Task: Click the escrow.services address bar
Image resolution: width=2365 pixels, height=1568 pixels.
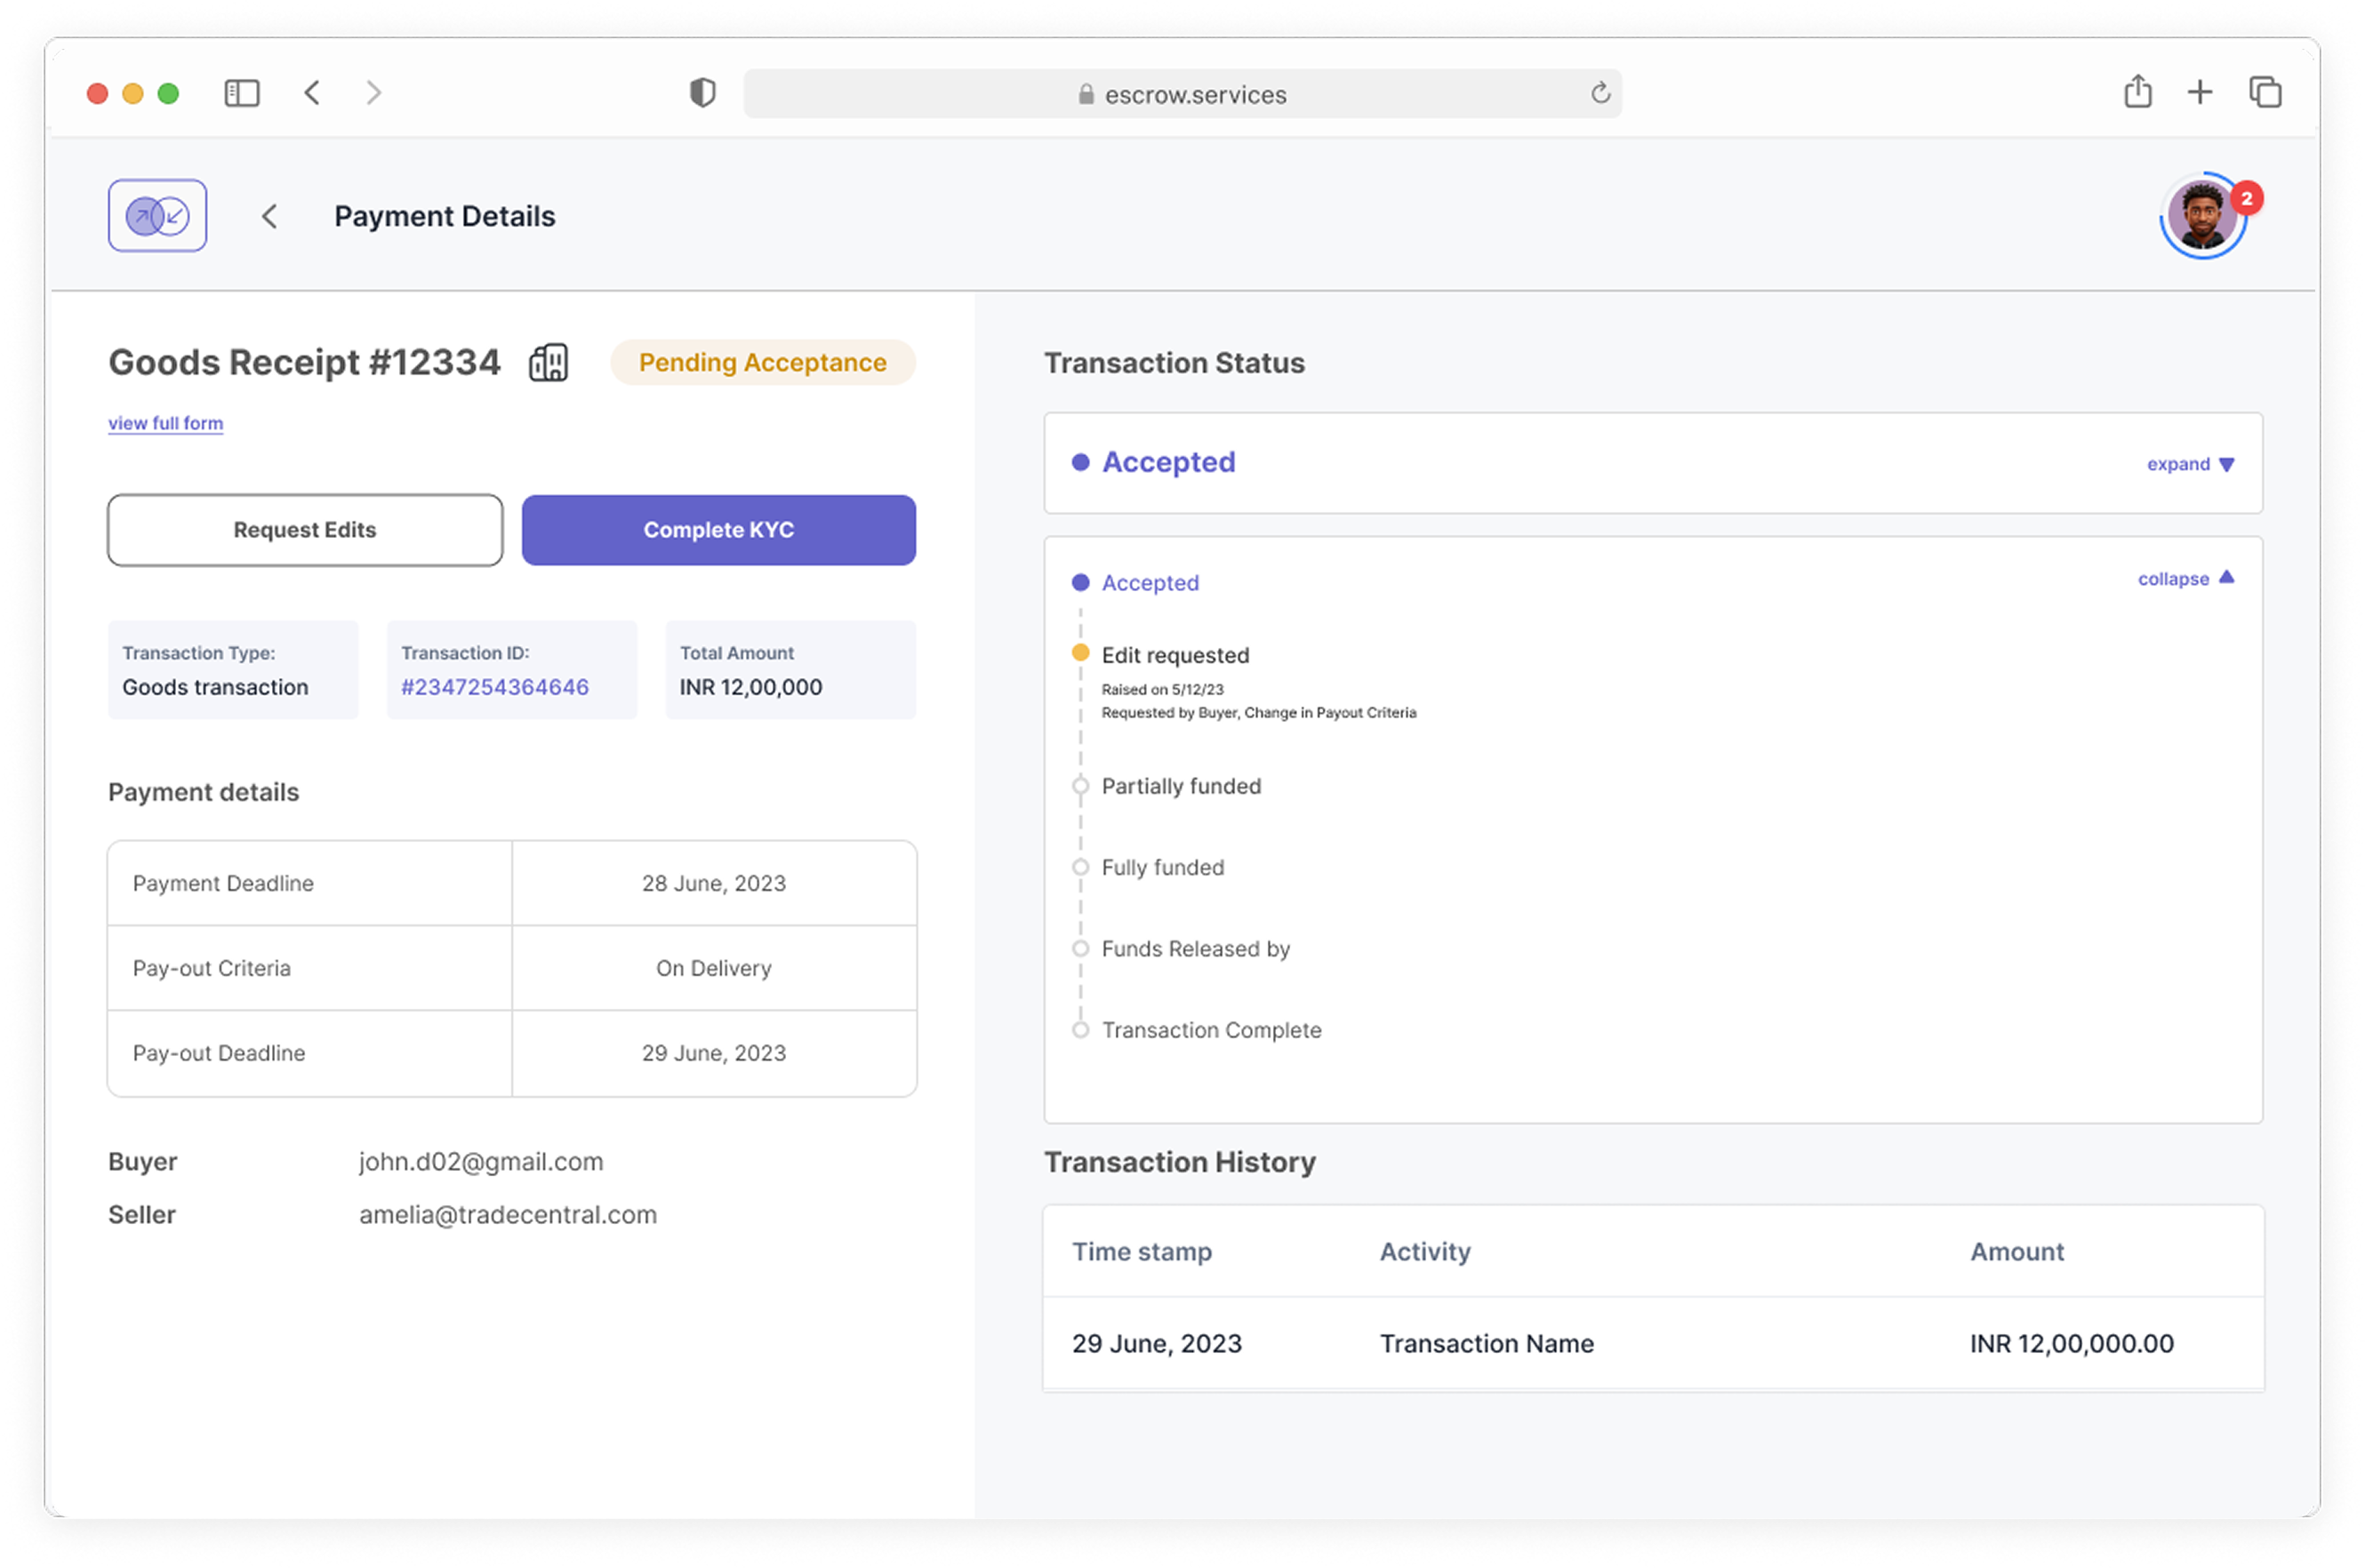Action: pos(1182,94)
